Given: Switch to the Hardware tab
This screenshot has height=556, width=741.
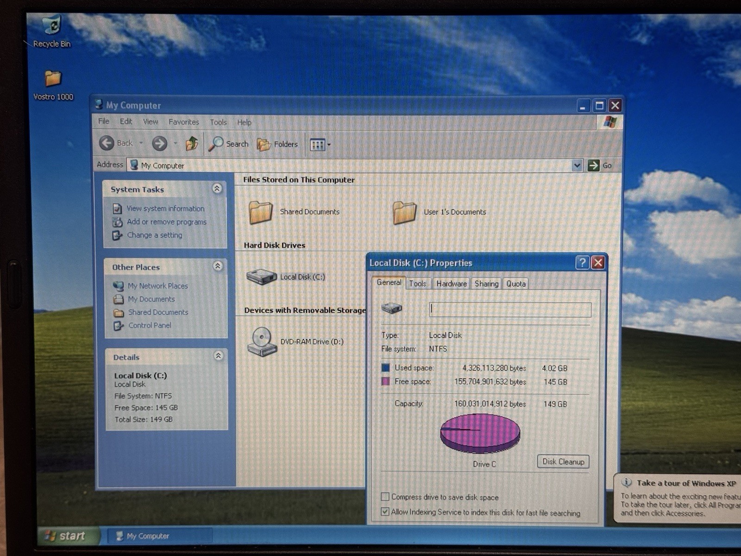Looking at the screenshot, I should [451, 284].
